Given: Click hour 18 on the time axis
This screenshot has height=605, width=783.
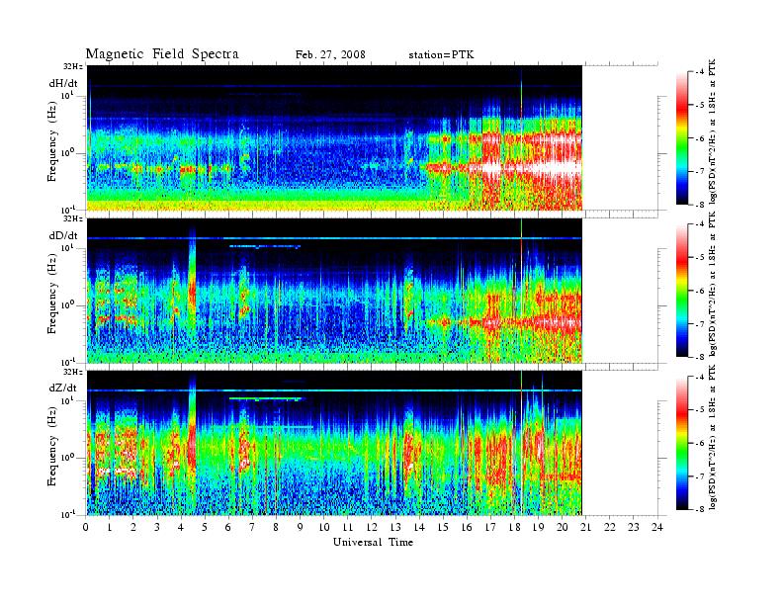Looking at the screenshot, I should (x=514, y=528).
